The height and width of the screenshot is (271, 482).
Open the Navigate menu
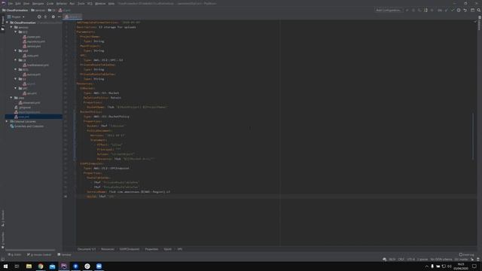pos(38,4)
